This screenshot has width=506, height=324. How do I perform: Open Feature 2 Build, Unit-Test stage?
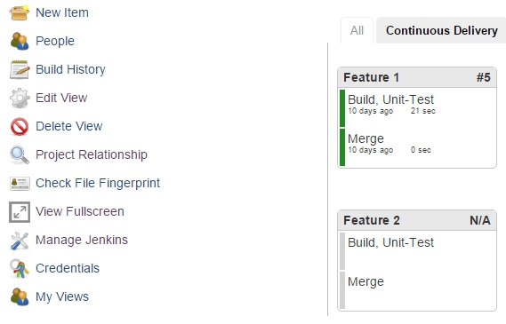coord(390,242)
